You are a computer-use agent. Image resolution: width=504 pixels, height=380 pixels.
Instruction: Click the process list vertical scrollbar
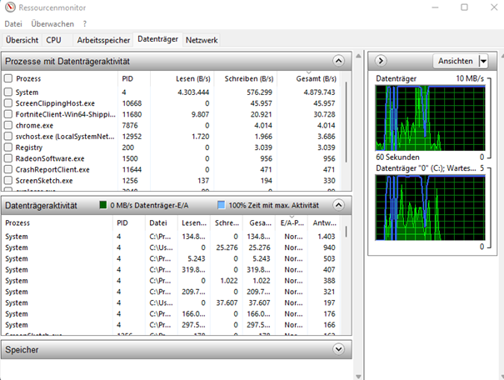pos(347,122)
